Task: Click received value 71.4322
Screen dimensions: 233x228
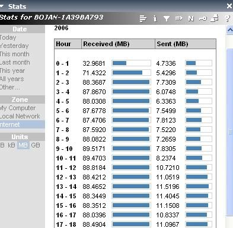Action: [94, 73]
